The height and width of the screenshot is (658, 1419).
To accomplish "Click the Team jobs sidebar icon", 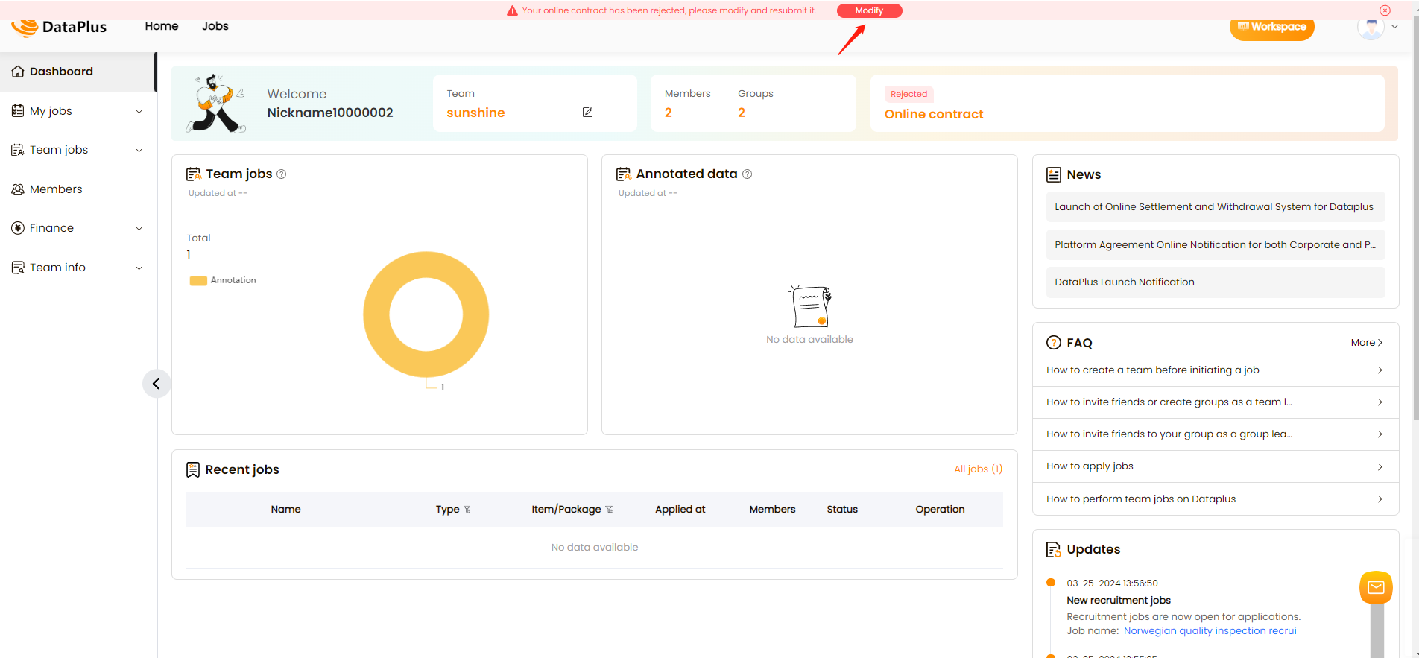I will (x=18, y=150).
